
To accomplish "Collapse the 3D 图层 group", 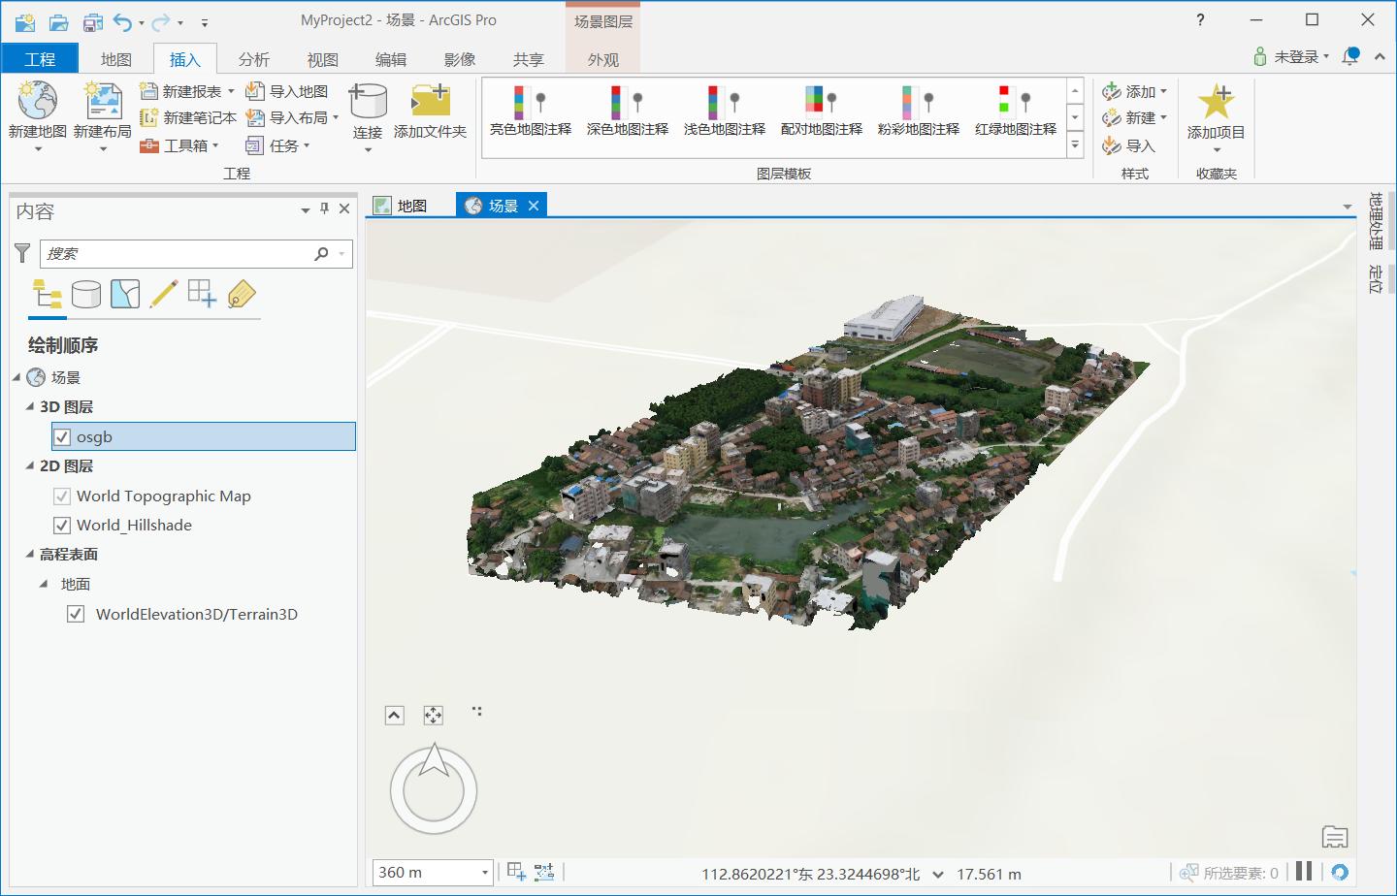I will tap(30, 407).
